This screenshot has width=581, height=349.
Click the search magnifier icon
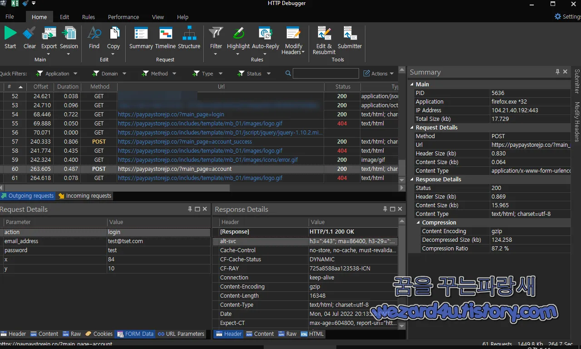(288, 74)
